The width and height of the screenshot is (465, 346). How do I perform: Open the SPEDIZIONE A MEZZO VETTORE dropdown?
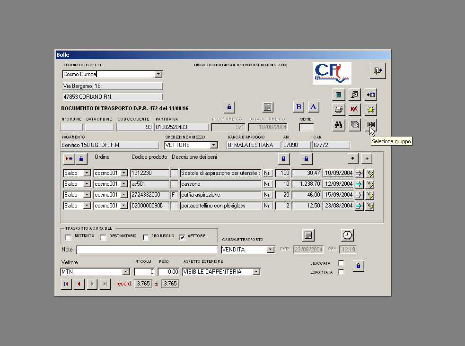[x=213, y=145]
